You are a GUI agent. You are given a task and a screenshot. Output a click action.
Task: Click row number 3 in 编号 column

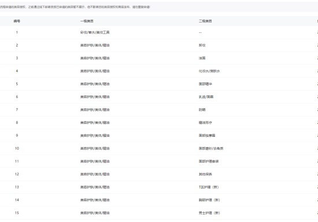(x=17, y=58)
